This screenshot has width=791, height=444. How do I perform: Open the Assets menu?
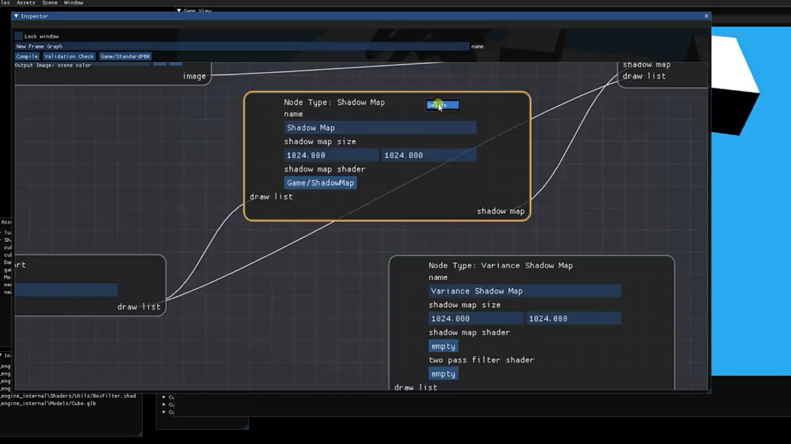point(26,3)
